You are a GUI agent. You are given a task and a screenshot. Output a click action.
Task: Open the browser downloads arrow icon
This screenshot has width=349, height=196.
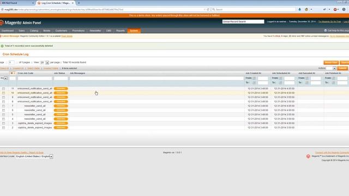pos(299,10)
